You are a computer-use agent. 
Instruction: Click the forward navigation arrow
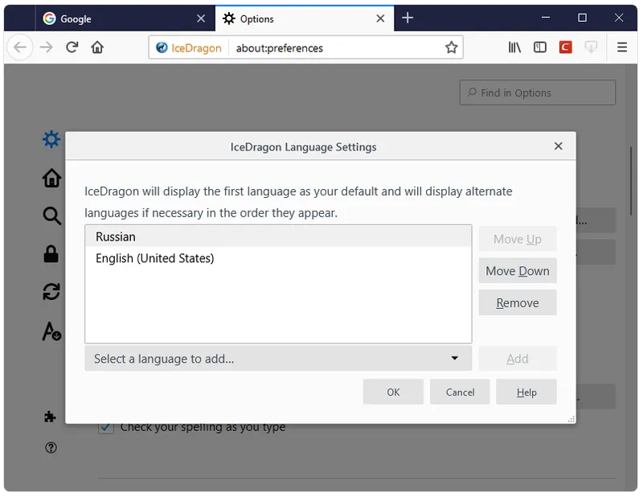tap(47, 47)
